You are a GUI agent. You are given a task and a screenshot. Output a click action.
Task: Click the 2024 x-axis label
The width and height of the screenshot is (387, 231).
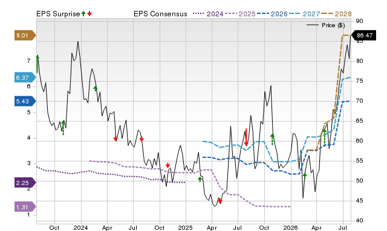click(80, 227)
